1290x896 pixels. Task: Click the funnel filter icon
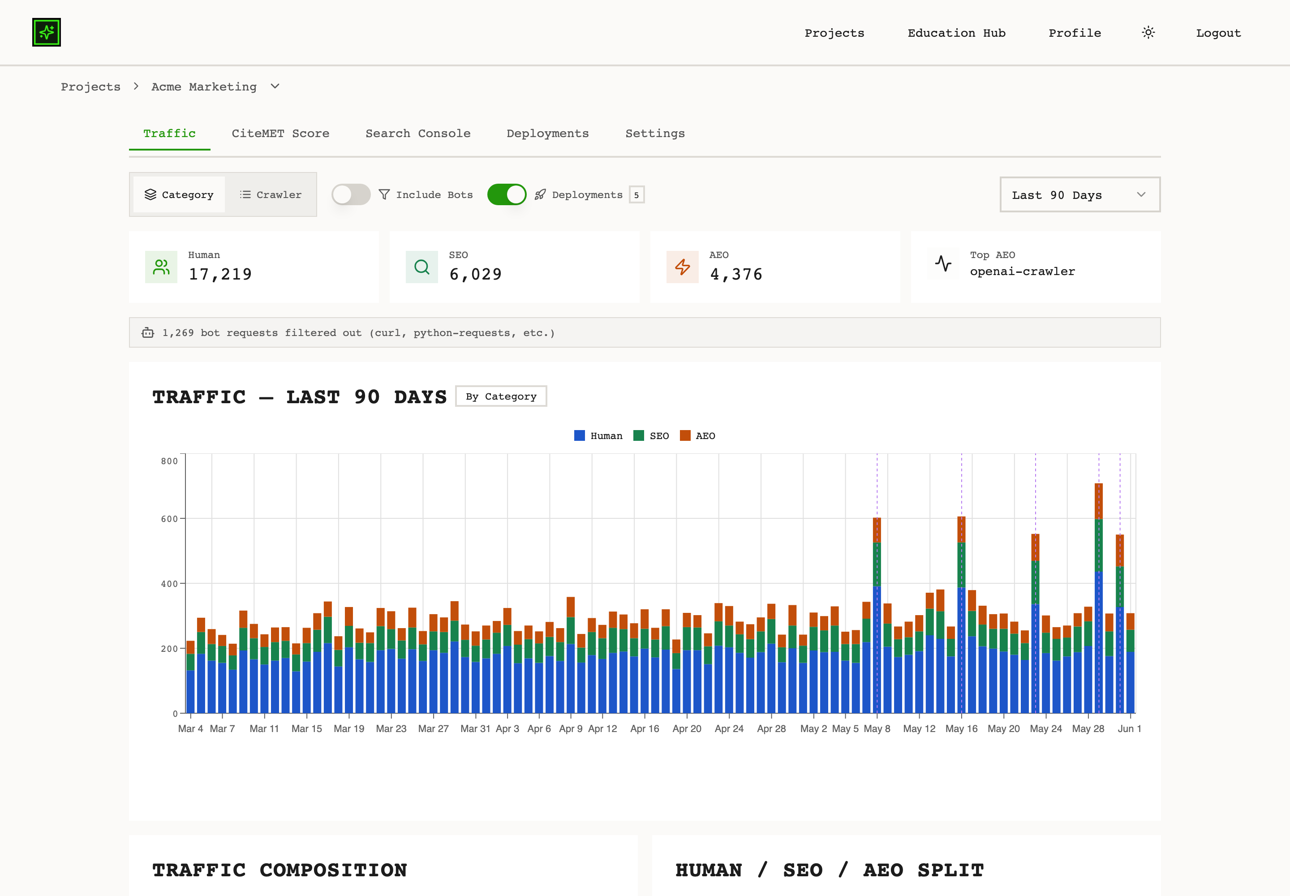(x=384, y=194)
